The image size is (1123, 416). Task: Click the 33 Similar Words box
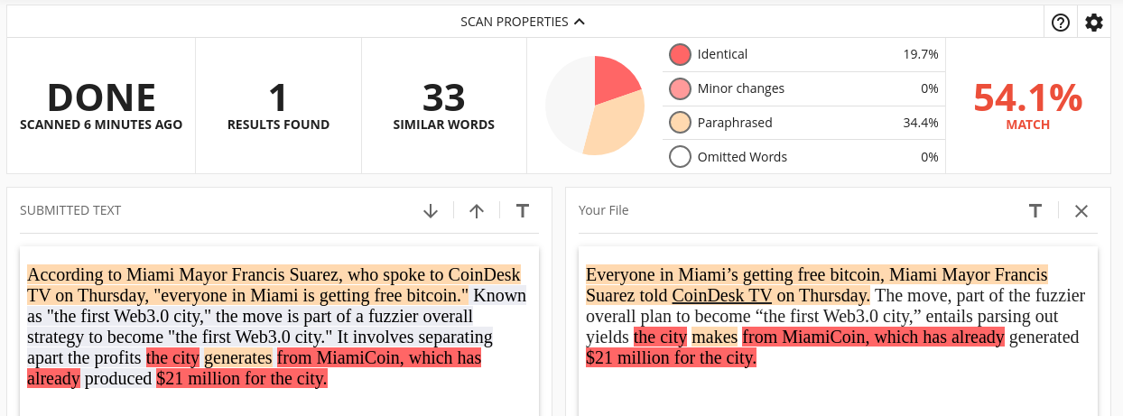(x=444, y=106)
